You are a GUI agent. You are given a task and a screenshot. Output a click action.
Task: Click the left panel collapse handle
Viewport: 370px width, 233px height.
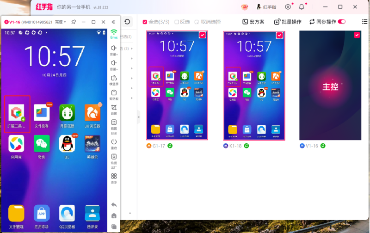[x=139, y=117]
